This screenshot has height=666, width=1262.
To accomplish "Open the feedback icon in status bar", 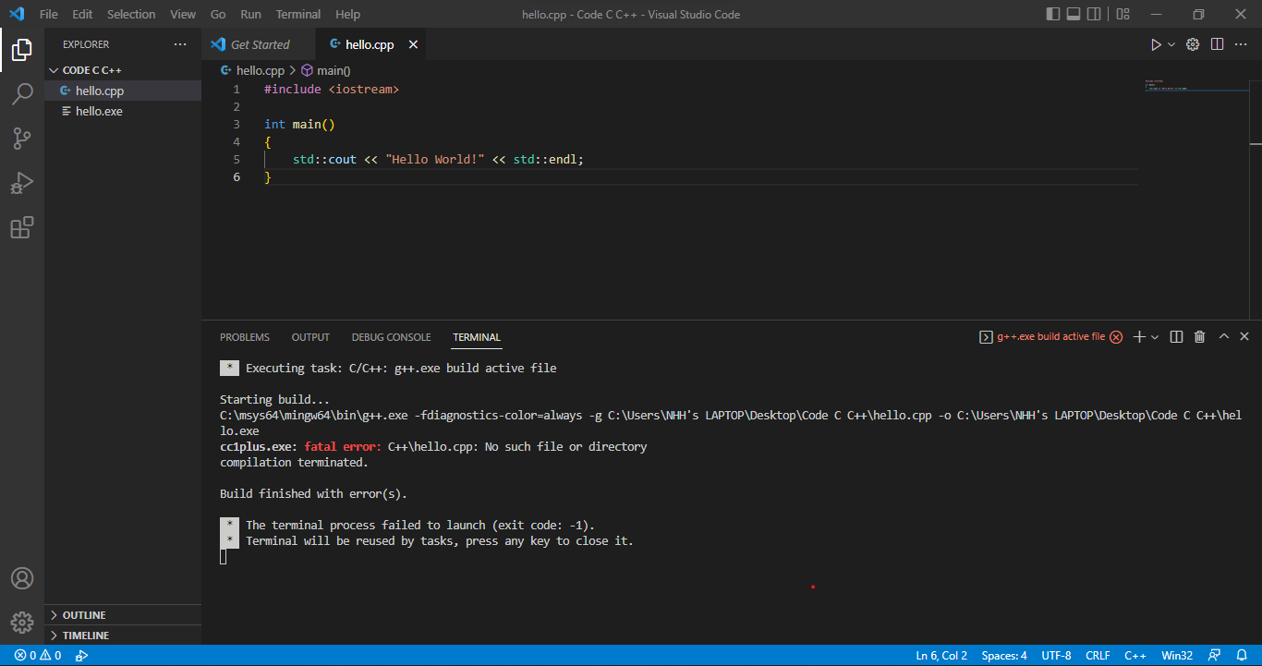I will [1215, 656].
